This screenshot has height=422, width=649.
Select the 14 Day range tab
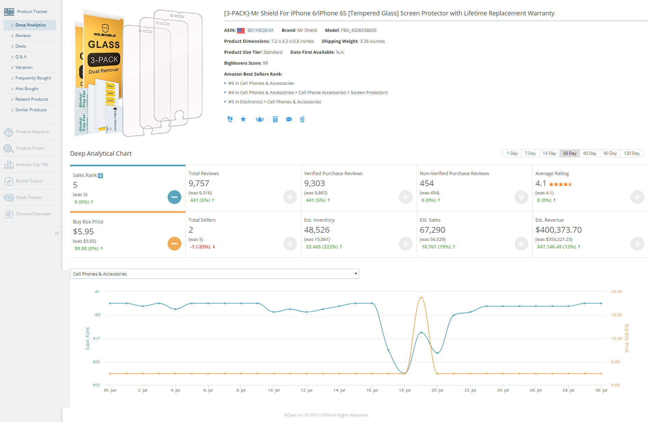click(549, 153)
